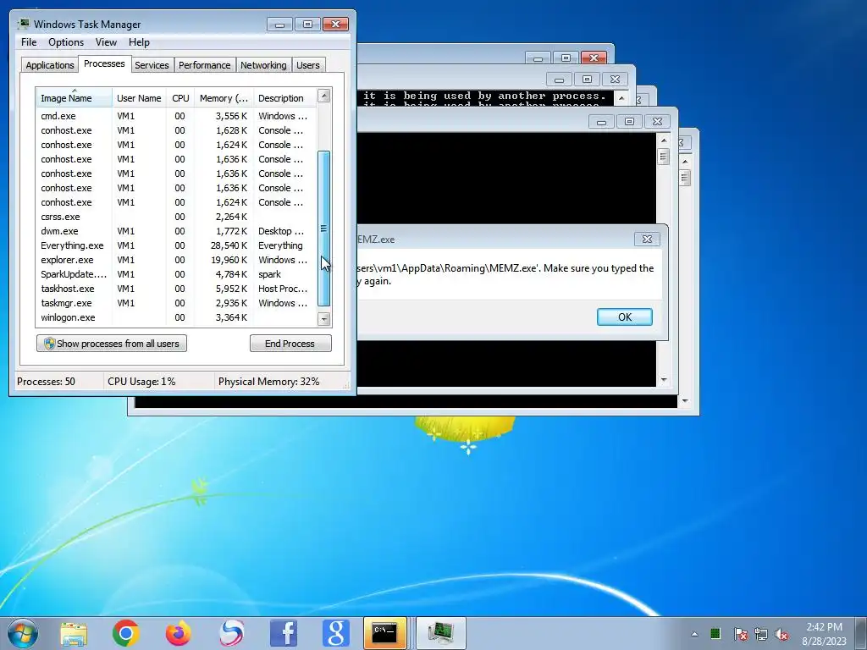The height and width of the screenshot is (650, 867).
Task: Open the Options menu in Task Manager
Action: (66, 42)
